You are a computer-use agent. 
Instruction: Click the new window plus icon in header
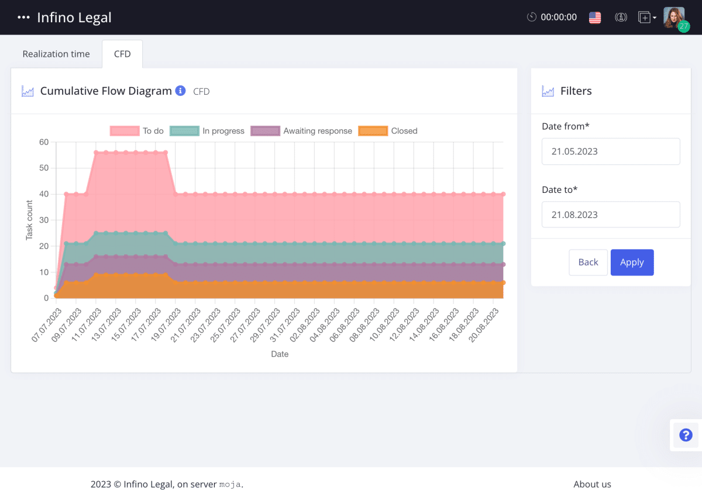tap(643, 17)
